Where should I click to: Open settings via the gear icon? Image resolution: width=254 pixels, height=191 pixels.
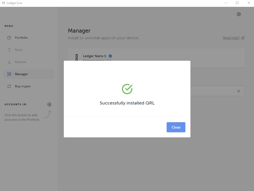point(239,14)
